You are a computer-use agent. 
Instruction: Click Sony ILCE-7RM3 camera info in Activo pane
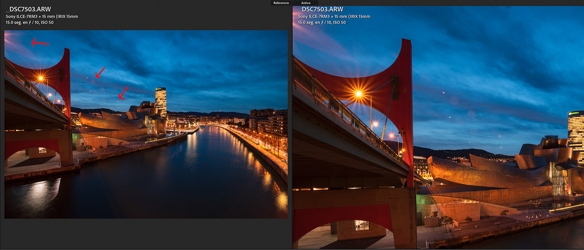[x=334, y=16]
